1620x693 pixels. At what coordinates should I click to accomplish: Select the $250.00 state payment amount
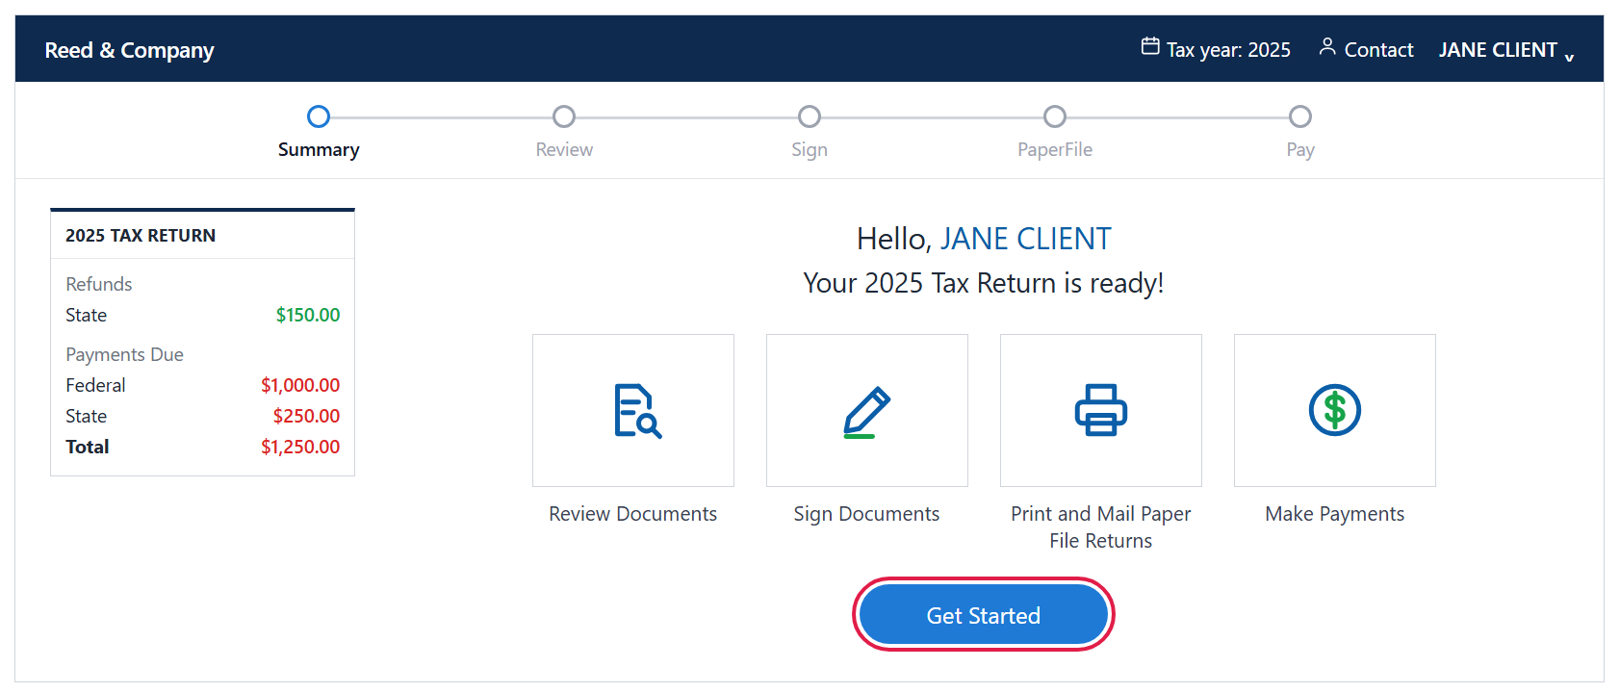(306, 416)
